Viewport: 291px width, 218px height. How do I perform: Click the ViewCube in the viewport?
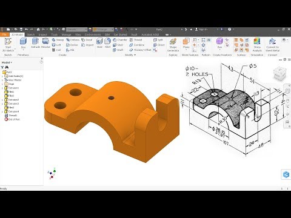tap(279, 74)
